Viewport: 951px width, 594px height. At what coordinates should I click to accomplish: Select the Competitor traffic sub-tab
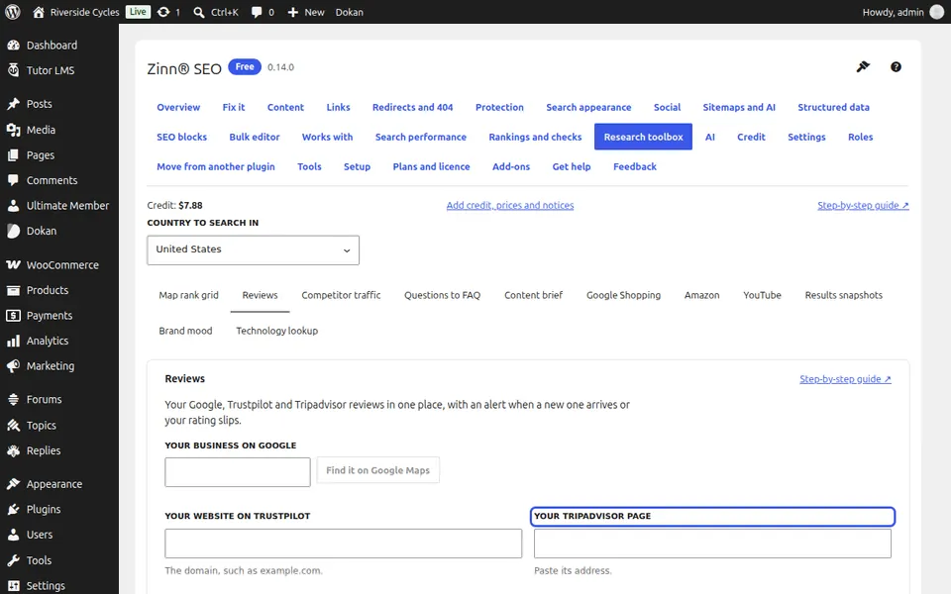pyautogui.click(x=341, y=295)
